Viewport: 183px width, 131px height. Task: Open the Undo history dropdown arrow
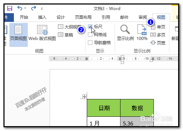[x=25, y=8]
